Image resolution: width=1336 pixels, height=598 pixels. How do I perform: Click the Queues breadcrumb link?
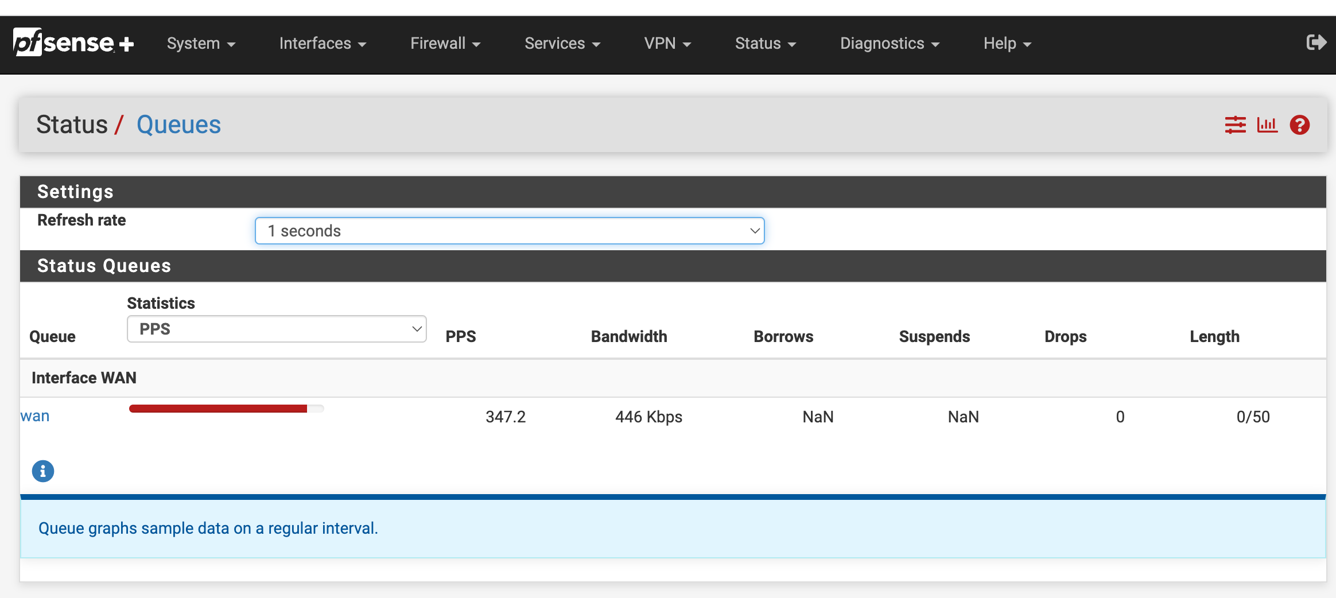click(178, 125)
